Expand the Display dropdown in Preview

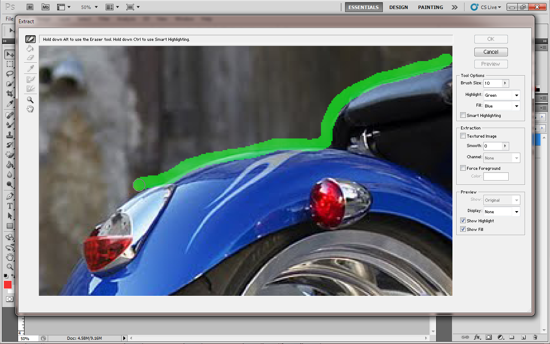tap(501, 212)
